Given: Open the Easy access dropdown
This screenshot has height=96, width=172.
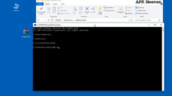Looking at the screenshot, I should (x=109, y=11).
